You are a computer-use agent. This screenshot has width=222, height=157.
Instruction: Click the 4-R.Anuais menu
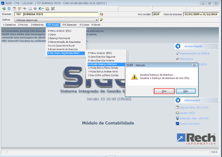tap(53, 25)
